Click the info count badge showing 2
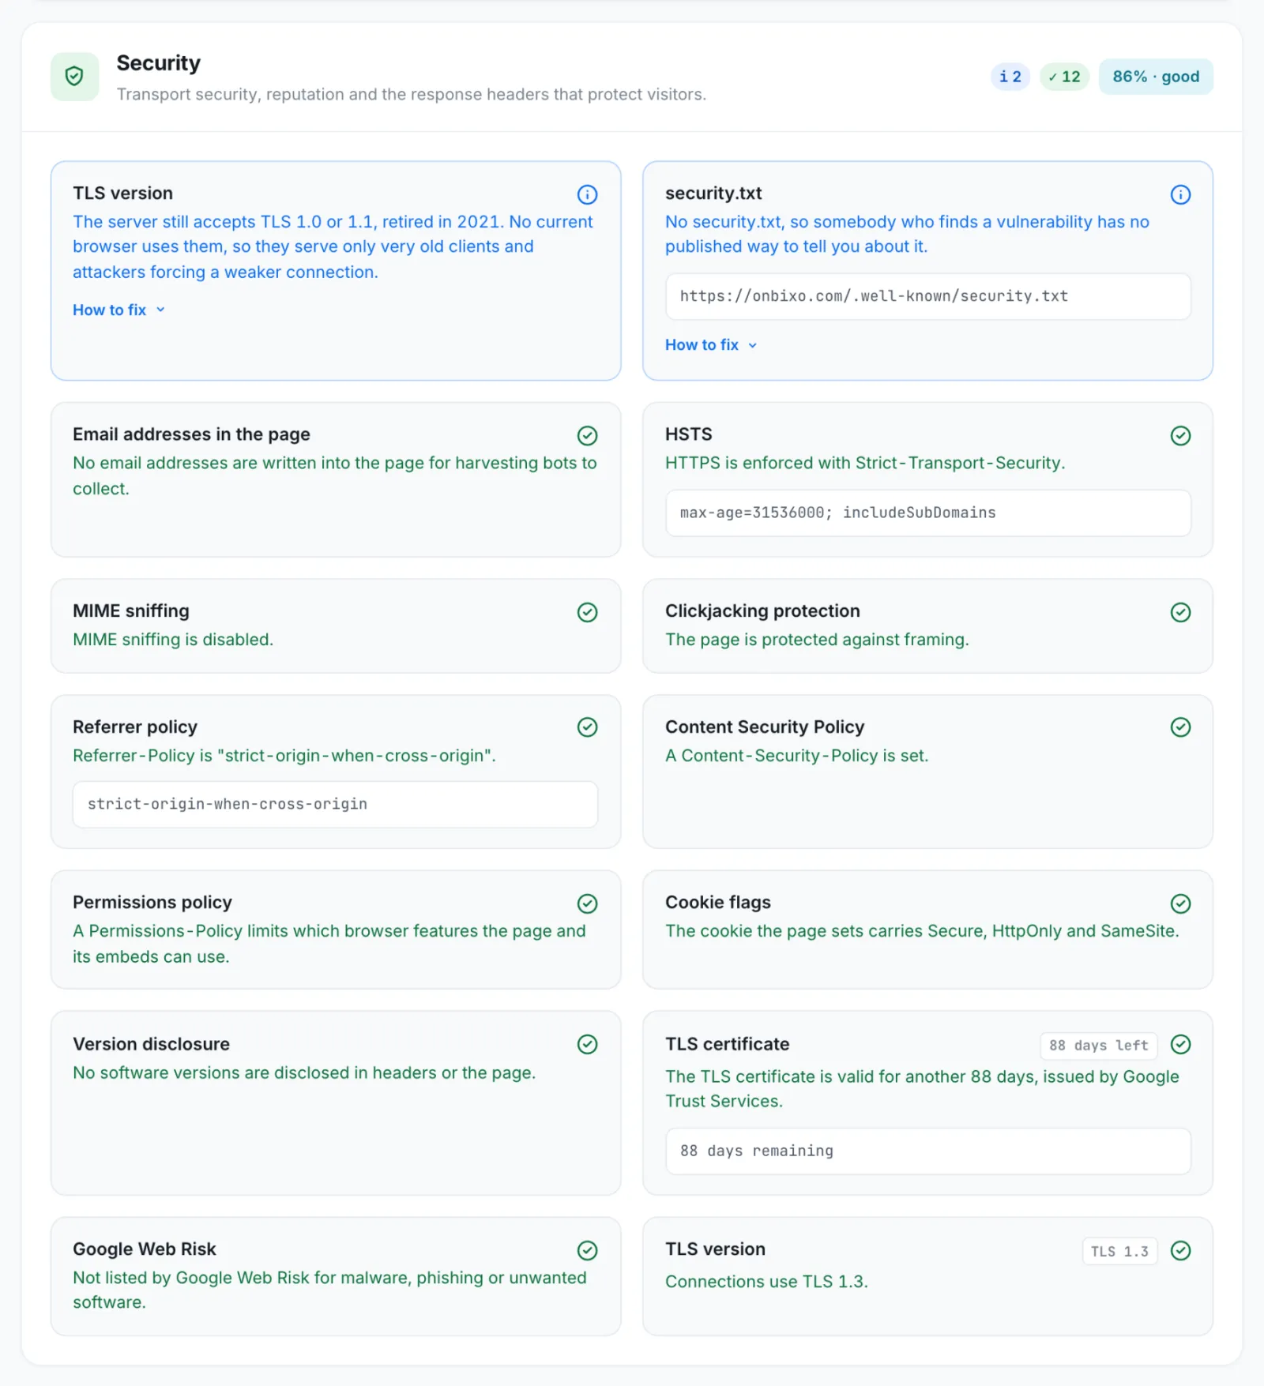The width and height of the screenshot is (1264, 1386). (x=1010, y=77)
